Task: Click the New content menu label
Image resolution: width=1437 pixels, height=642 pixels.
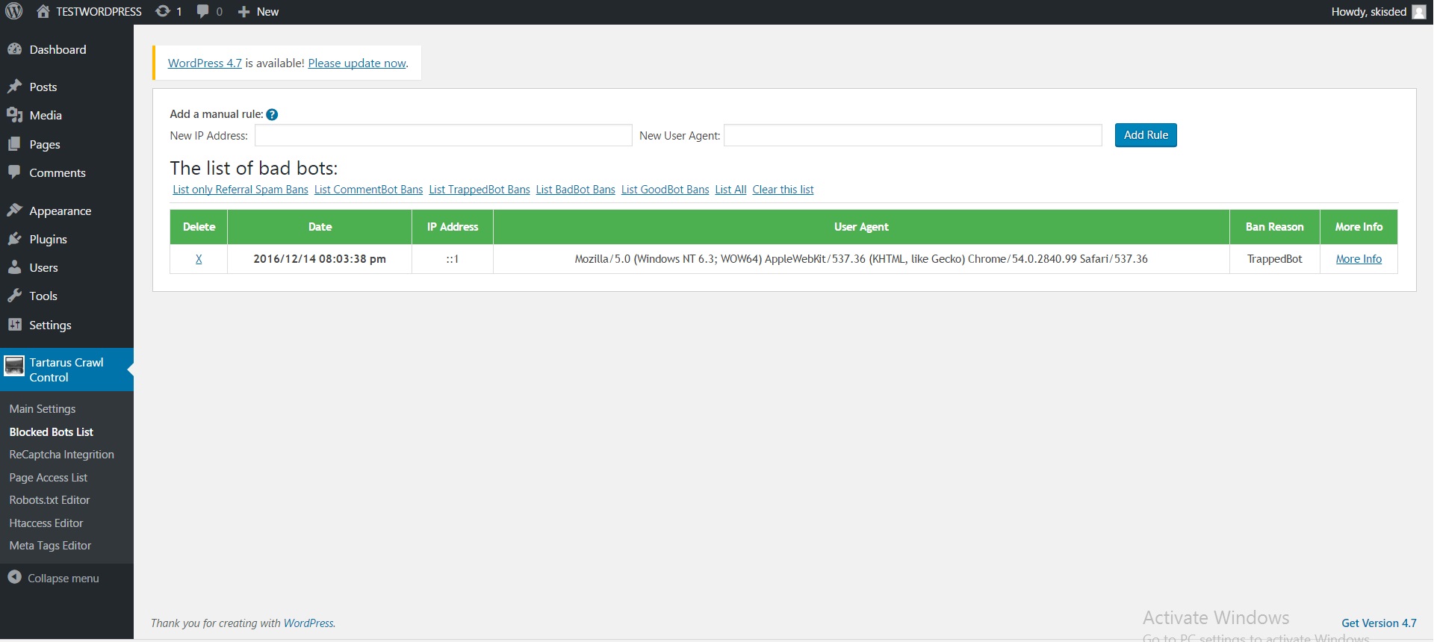Action: pyautogui.click(x=267, y=12)
